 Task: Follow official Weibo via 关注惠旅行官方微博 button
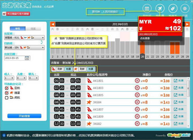tap(16, 14)
